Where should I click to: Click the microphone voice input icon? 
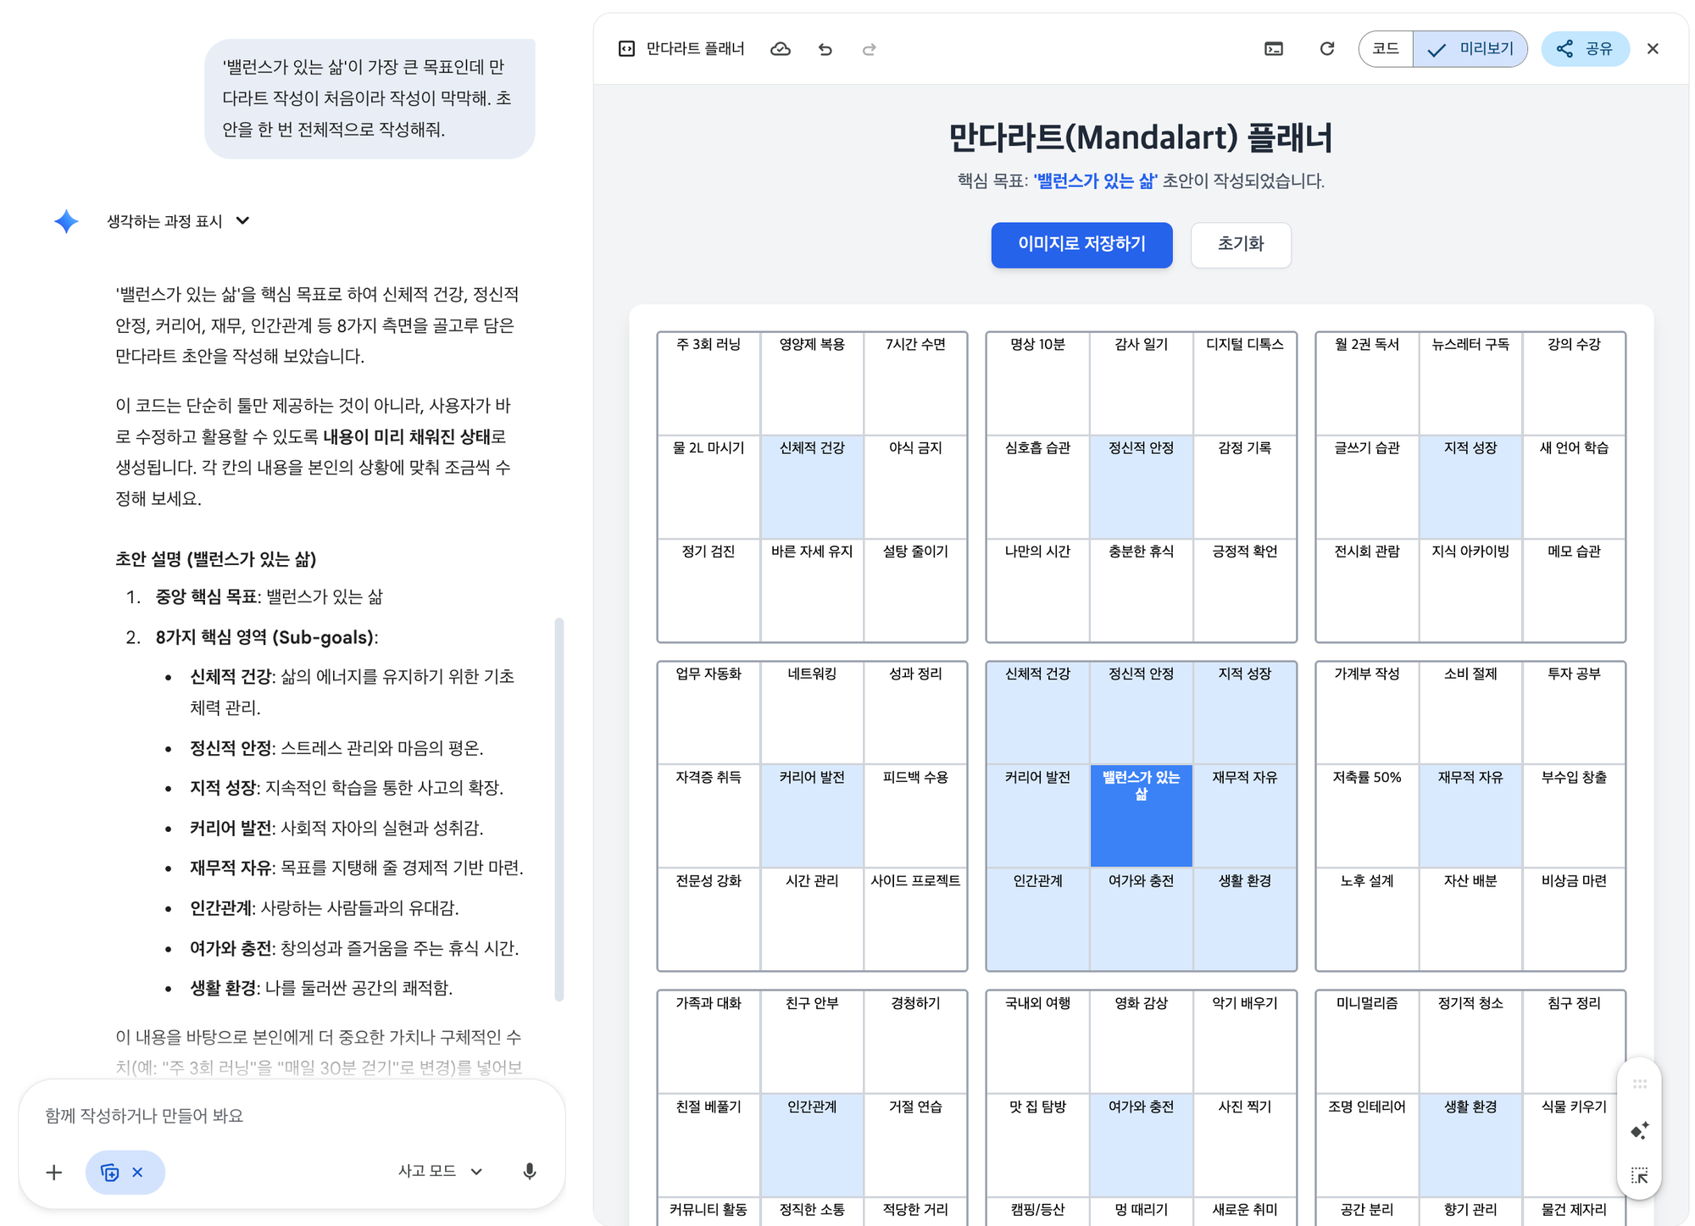point(529,1172)
